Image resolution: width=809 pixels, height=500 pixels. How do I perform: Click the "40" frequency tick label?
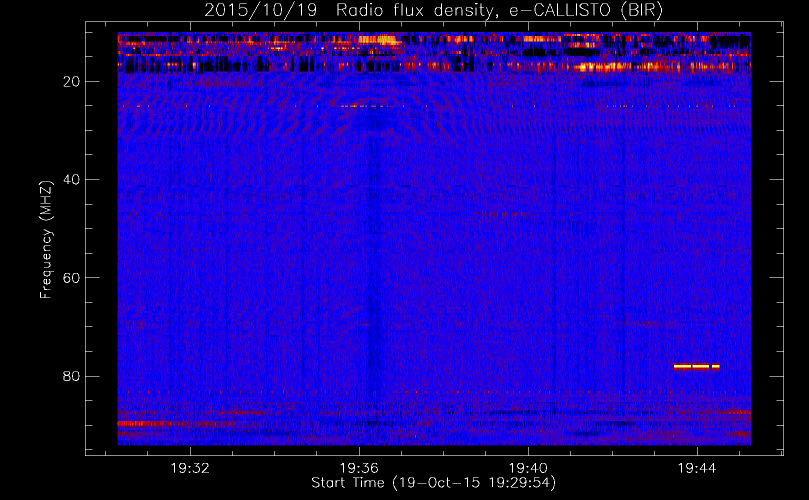[71, 179]
